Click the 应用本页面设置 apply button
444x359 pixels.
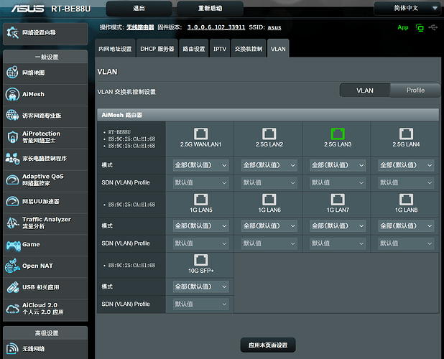(267, 345)
